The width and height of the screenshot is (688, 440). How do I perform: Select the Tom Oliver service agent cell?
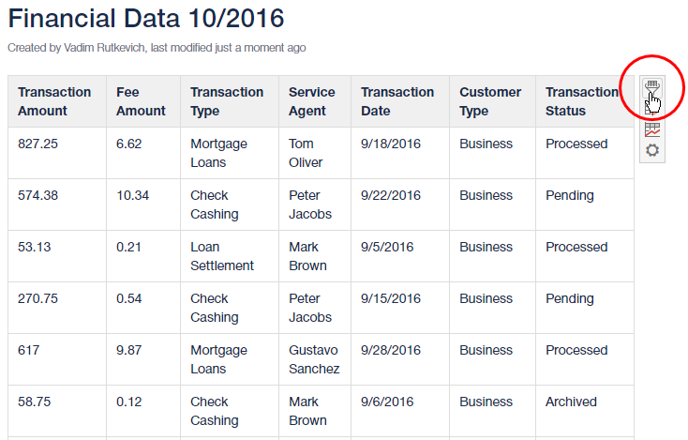click(307, 153)
